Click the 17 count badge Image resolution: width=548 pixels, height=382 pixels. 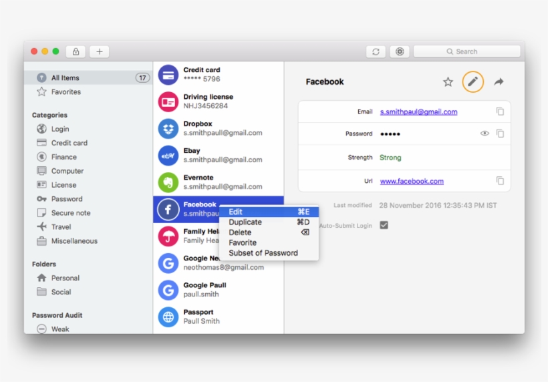click(142, 77)
